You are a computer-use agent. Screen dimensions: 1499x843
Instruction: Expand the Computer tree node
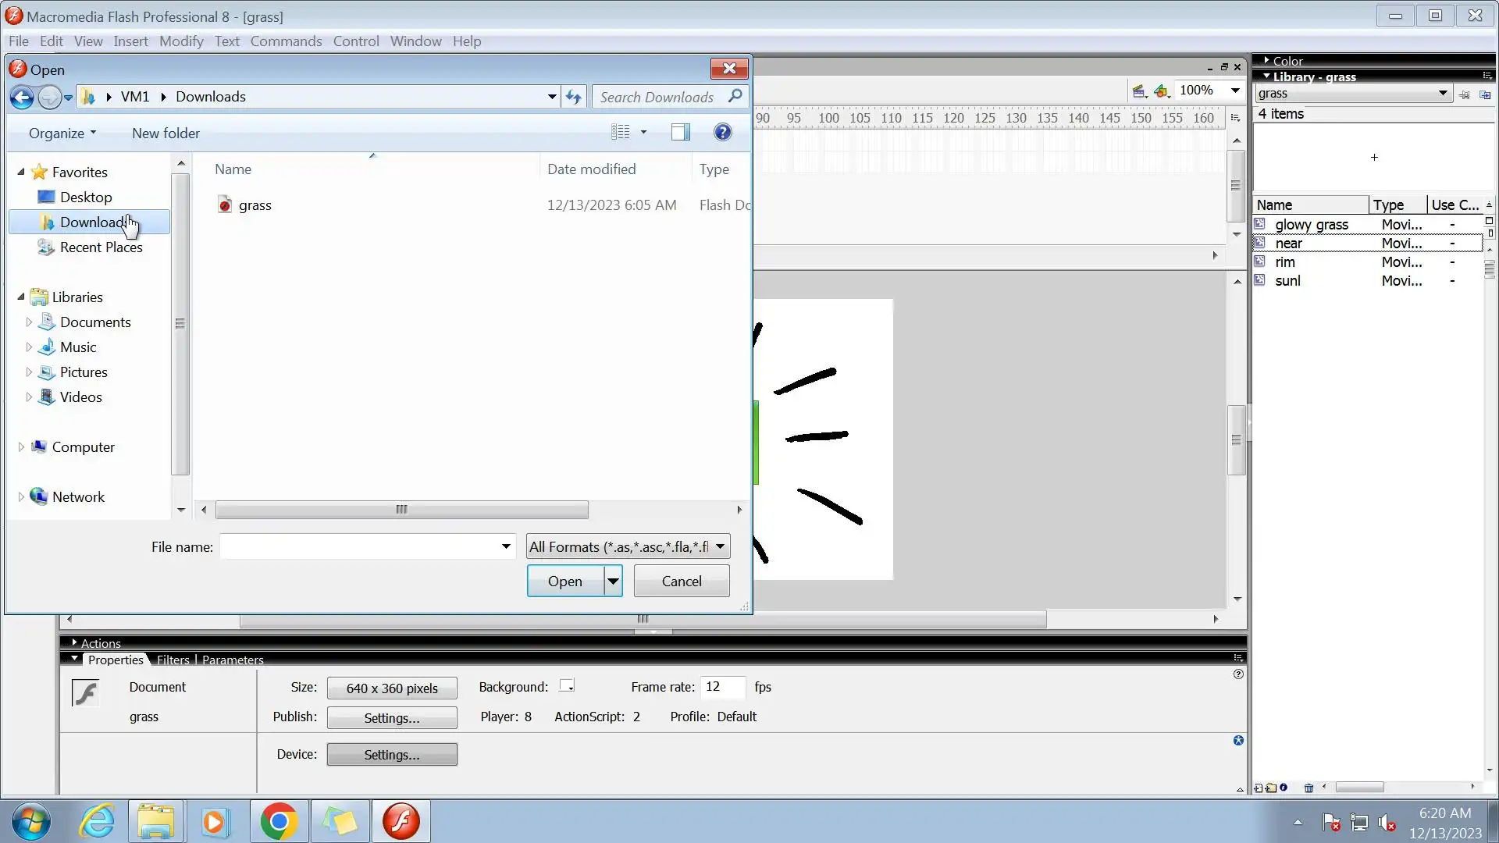tap(21, 447)
